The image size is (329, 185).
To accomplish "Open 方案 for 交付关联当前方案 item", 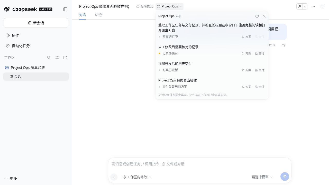I will (x=246, y=87).
